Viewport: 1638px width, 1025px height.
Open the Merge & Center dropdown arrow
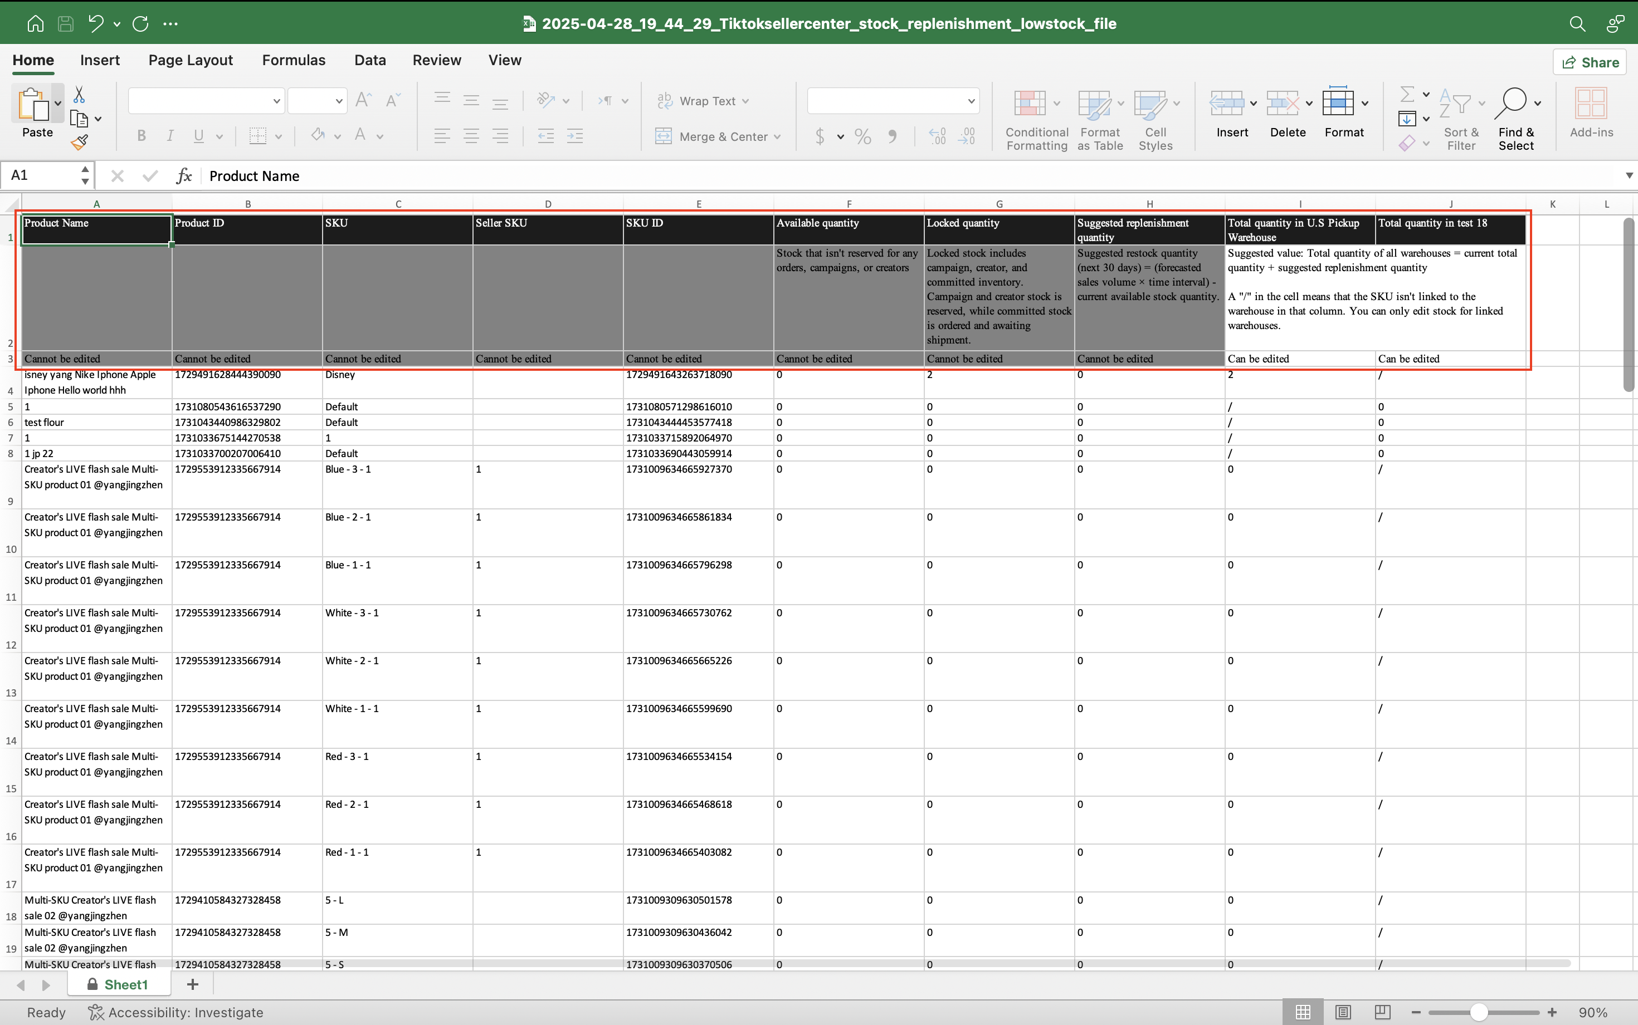click(777, 137)
